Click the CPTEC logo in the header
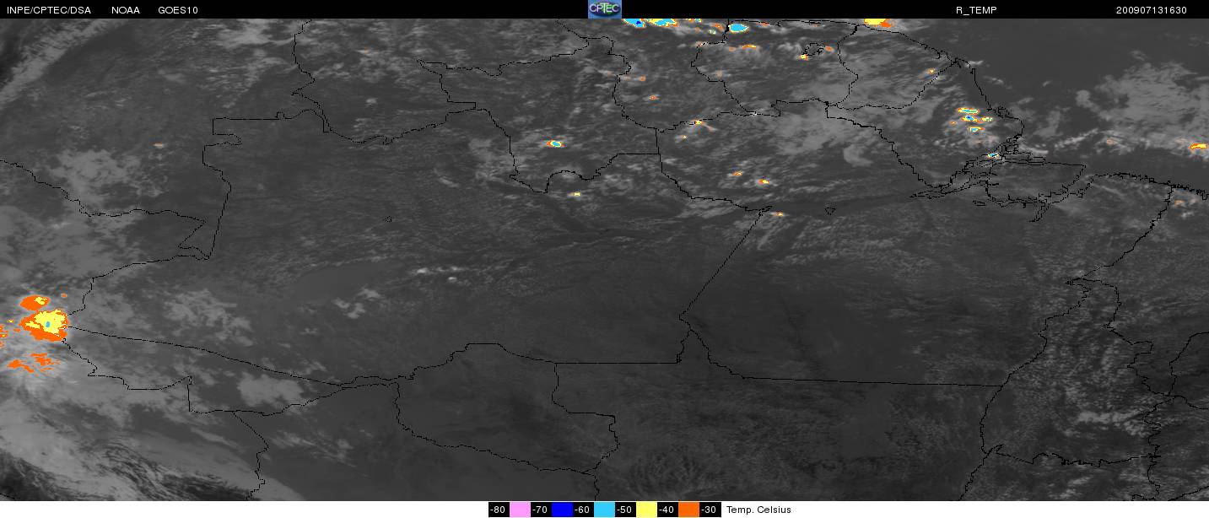The image size is (1209, 518). (x=605, y=9)
